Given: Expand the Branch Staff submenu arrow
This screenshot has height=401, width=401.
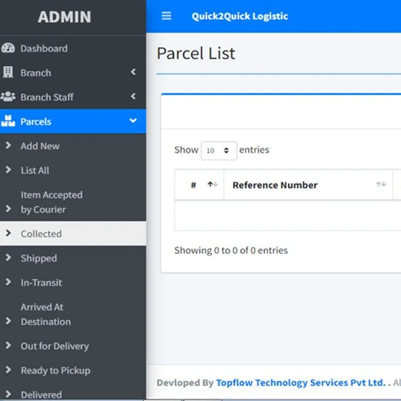Looking at the screenshot, I should [x=133, y=96].
